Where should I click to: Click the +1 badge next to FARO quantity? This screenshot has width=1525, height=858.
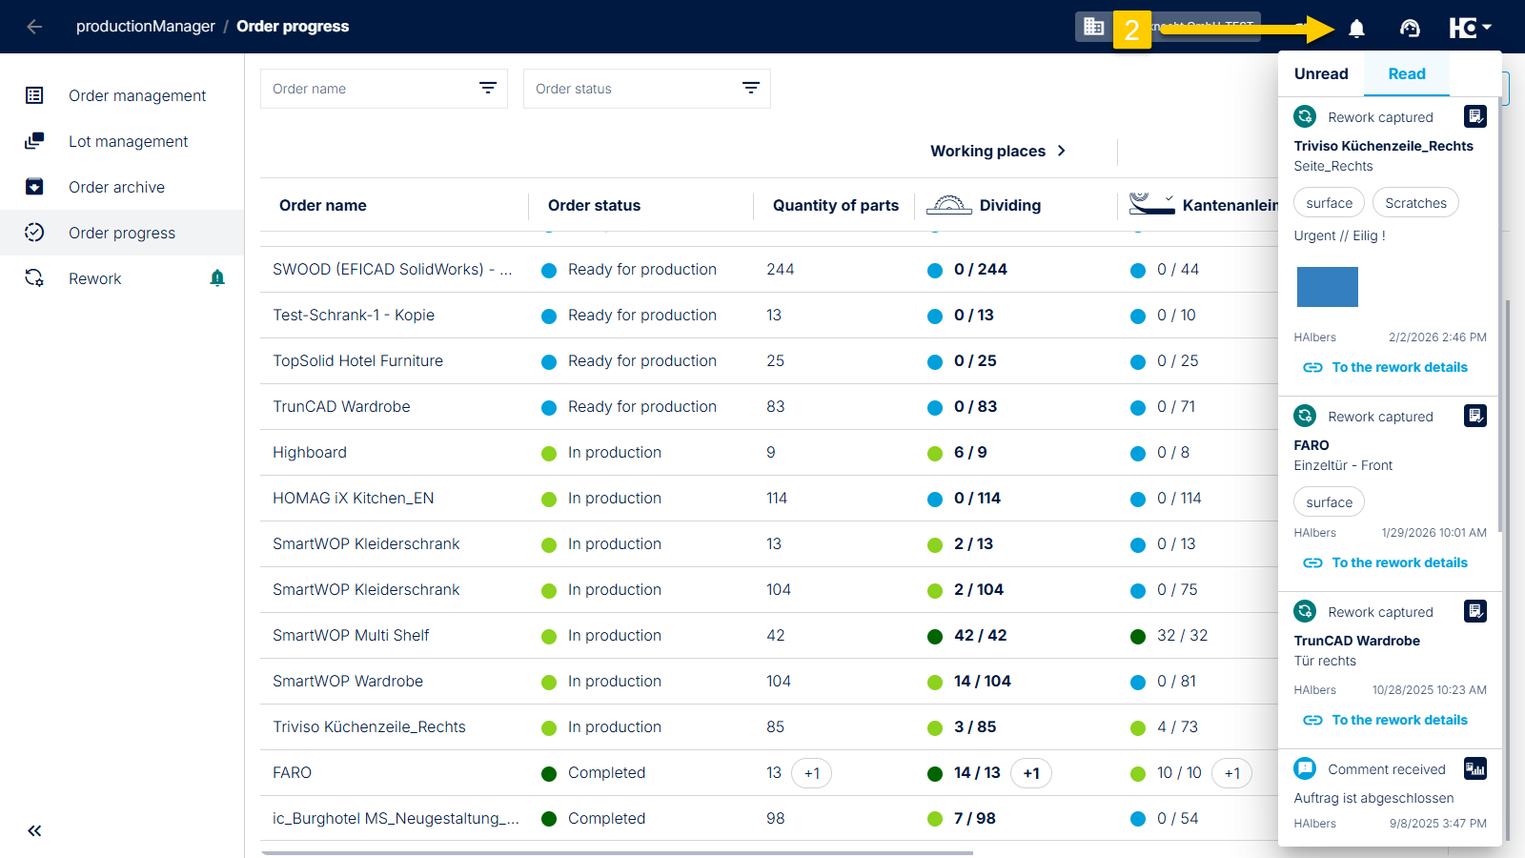[811, 773]
